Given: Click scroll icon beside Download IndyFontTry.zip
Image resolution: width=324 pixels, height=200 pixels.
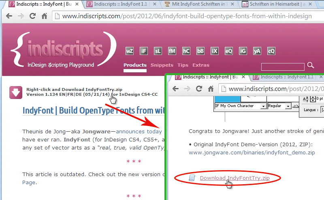Looking at the screenshot, I should 192,178.
